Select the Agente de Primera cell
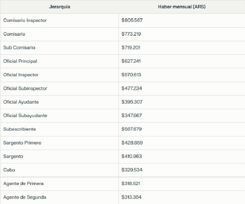The image size is (245, 204). click(x=24, y=183)
